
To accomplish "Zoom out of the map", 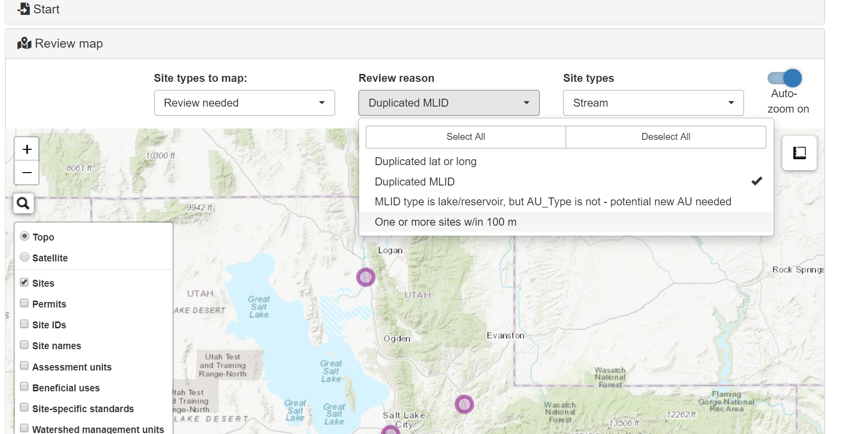I will (27, 173).
